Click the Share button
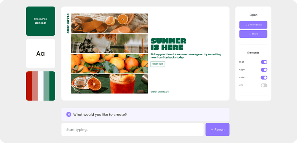The height and width of the screenshot is (143, 297). [253, 34]
